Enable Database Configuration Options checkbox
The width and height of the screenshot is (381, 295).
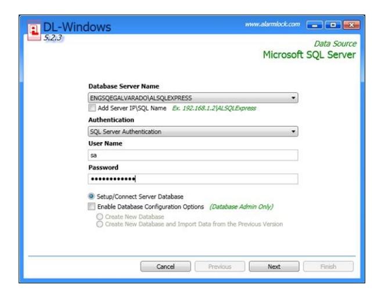click(92, 207)
